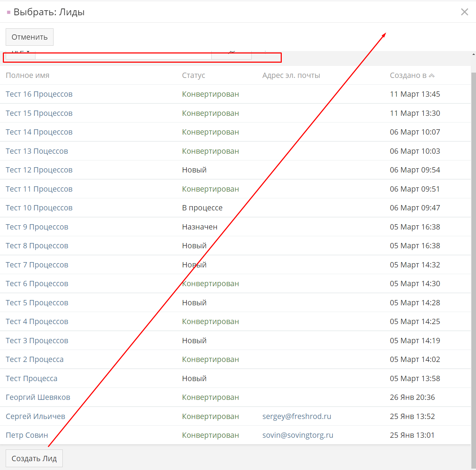Pick the Тест 10 Процессов lead
Screen dimensions: 476x470
coord(39,208)
